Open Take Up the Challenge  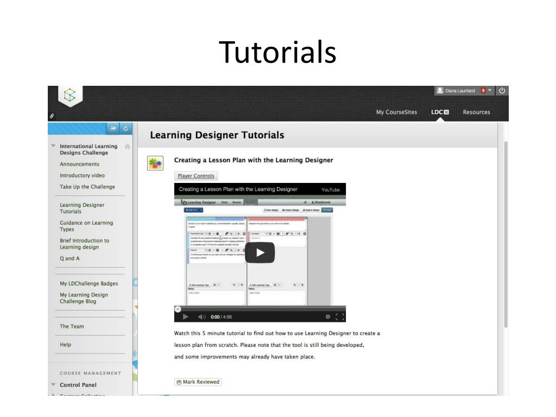point(87,187)
